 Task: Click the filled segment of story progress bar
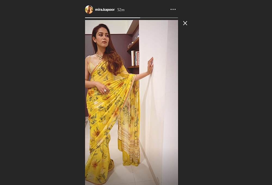[113, 18]
